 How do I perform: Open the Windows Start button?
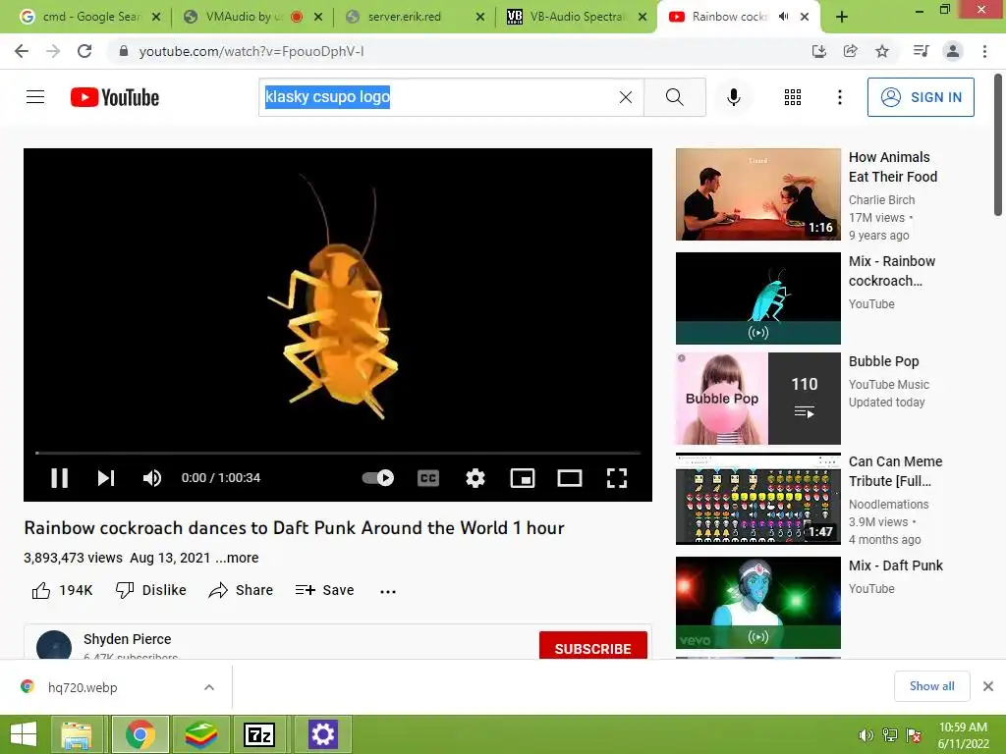click(24, 734)
